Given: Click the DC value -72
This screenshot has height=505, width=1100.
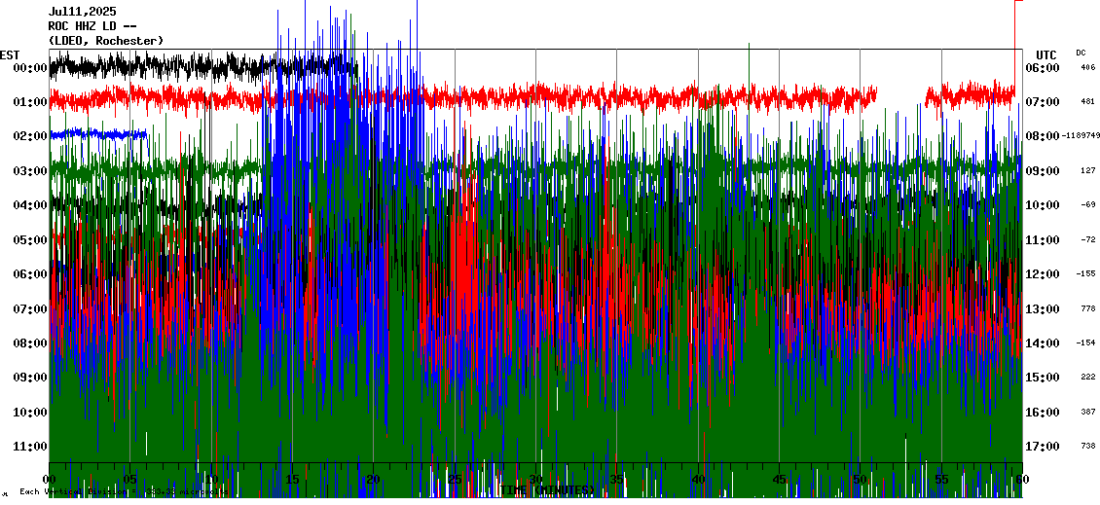Looking at the screenshot, I should tap(1088, 239).
